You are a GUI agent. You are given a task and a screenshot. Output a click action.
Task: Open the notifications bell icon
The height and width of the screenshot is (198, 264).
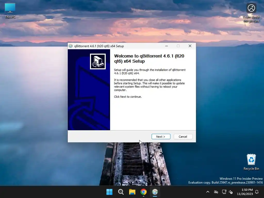[257, 192]
